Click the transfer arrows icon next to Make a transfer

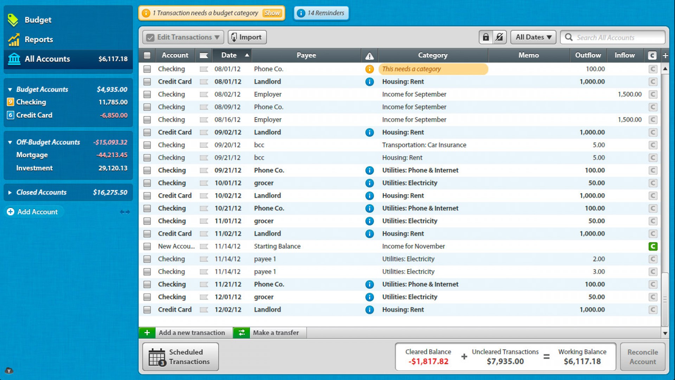242,332
